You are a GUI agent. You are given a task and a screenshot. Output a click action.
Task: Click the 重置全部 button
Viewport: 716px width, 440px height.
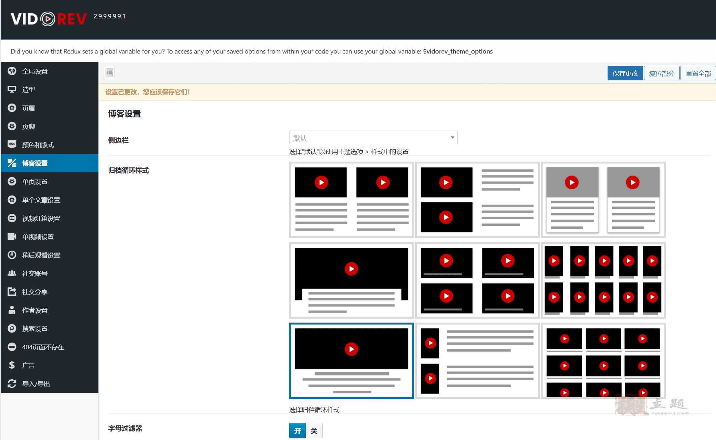(x=698, y=73)
